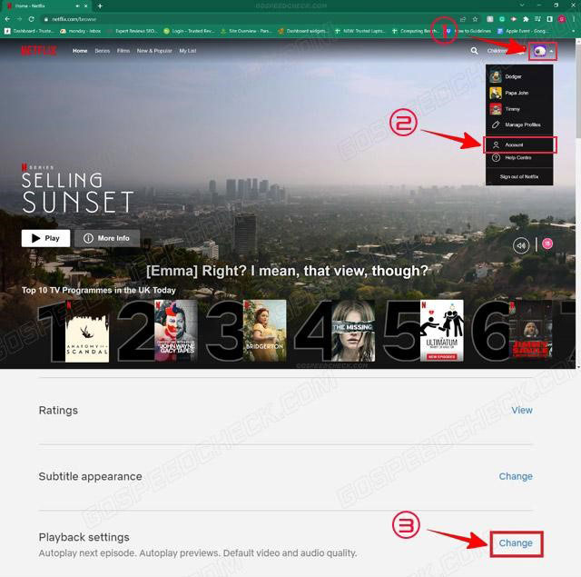Screen dimensions: 581x577
Task: Click the Subtitle appearance heading
Action: pos(91,476)
